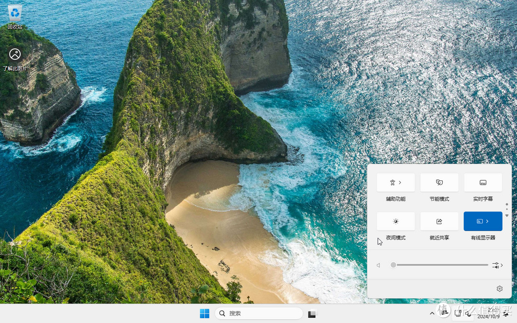Mute audio with the speaker icon
Screen dimensions: 517x323
[x=378, y=265]
